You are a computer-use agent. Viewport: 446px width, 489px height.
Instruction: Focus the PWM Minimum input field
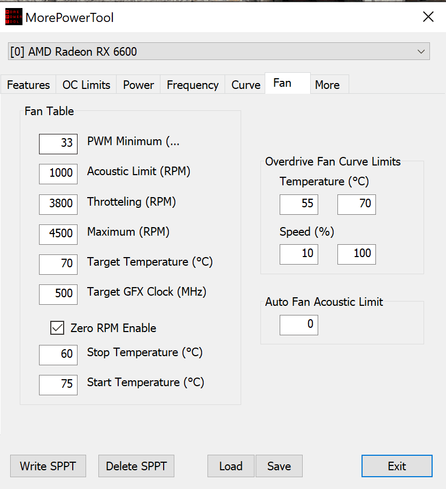tap(58, 144)
